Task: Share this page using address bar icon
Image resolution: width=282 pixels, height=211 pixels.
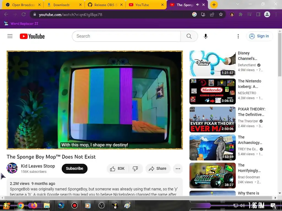Action: pyautogui.click(x=212, y=15)
